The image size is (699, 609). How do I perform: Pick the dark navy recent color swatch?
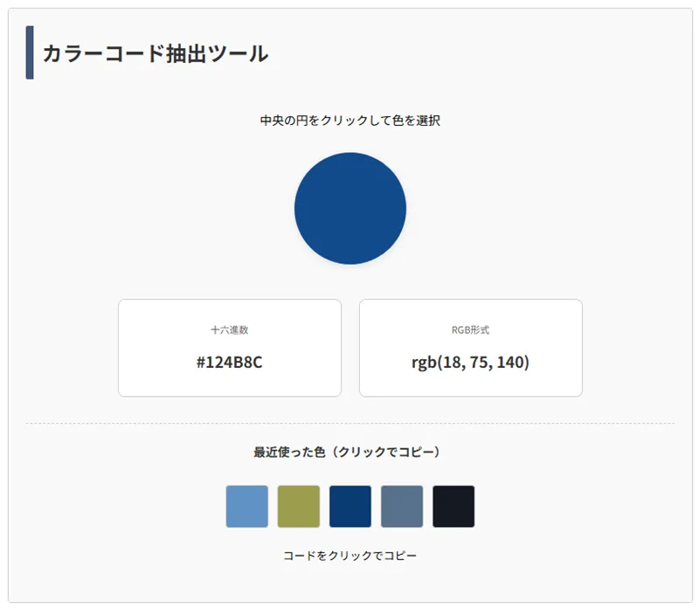click(x=350, y=507)
